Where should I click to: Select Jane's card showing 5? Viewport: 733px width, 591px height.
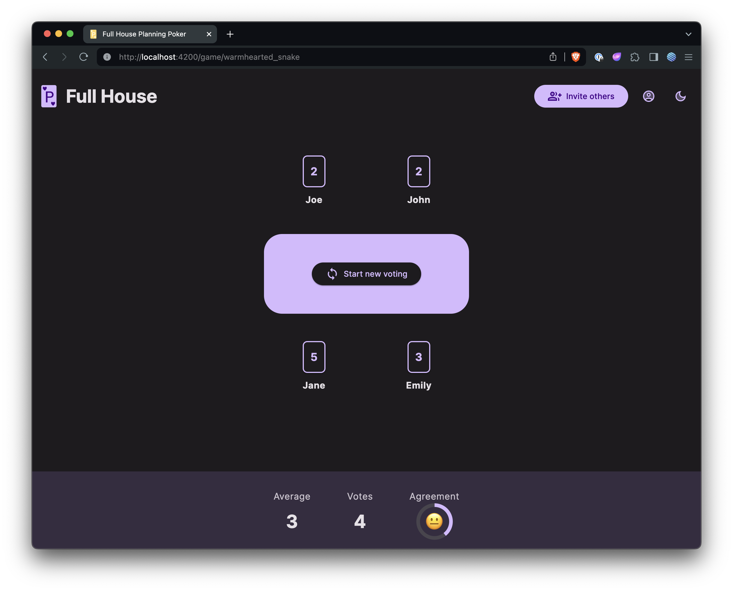(x=314, y=357)
